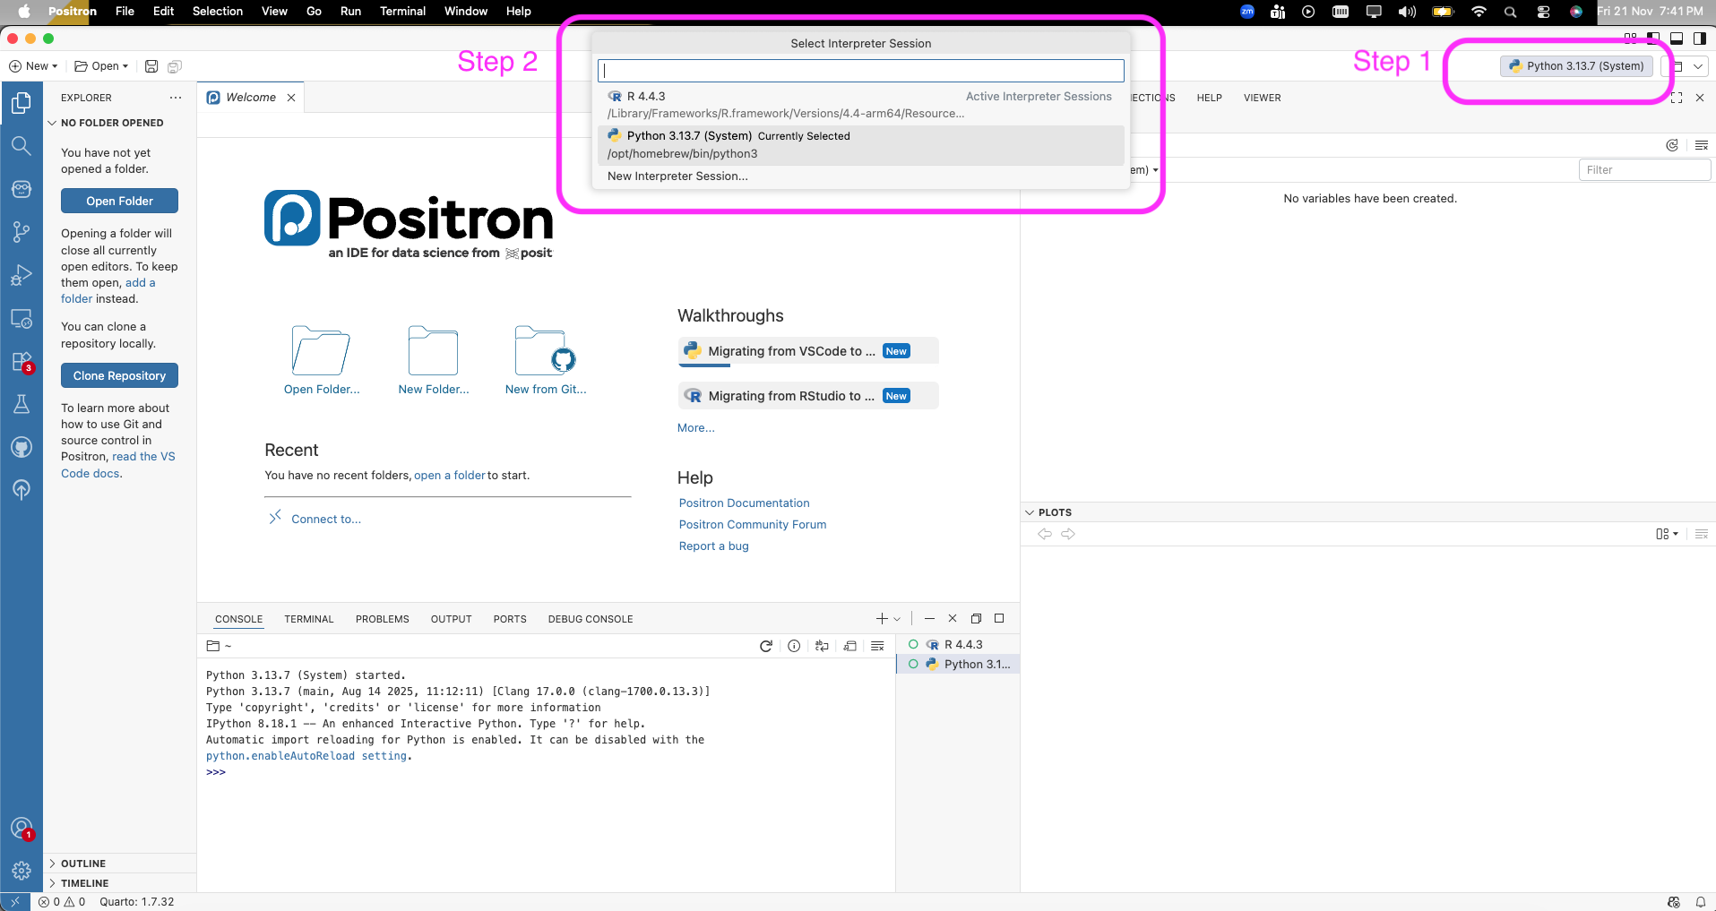Open the New dropdown in toolbar

tap(33, 66)
